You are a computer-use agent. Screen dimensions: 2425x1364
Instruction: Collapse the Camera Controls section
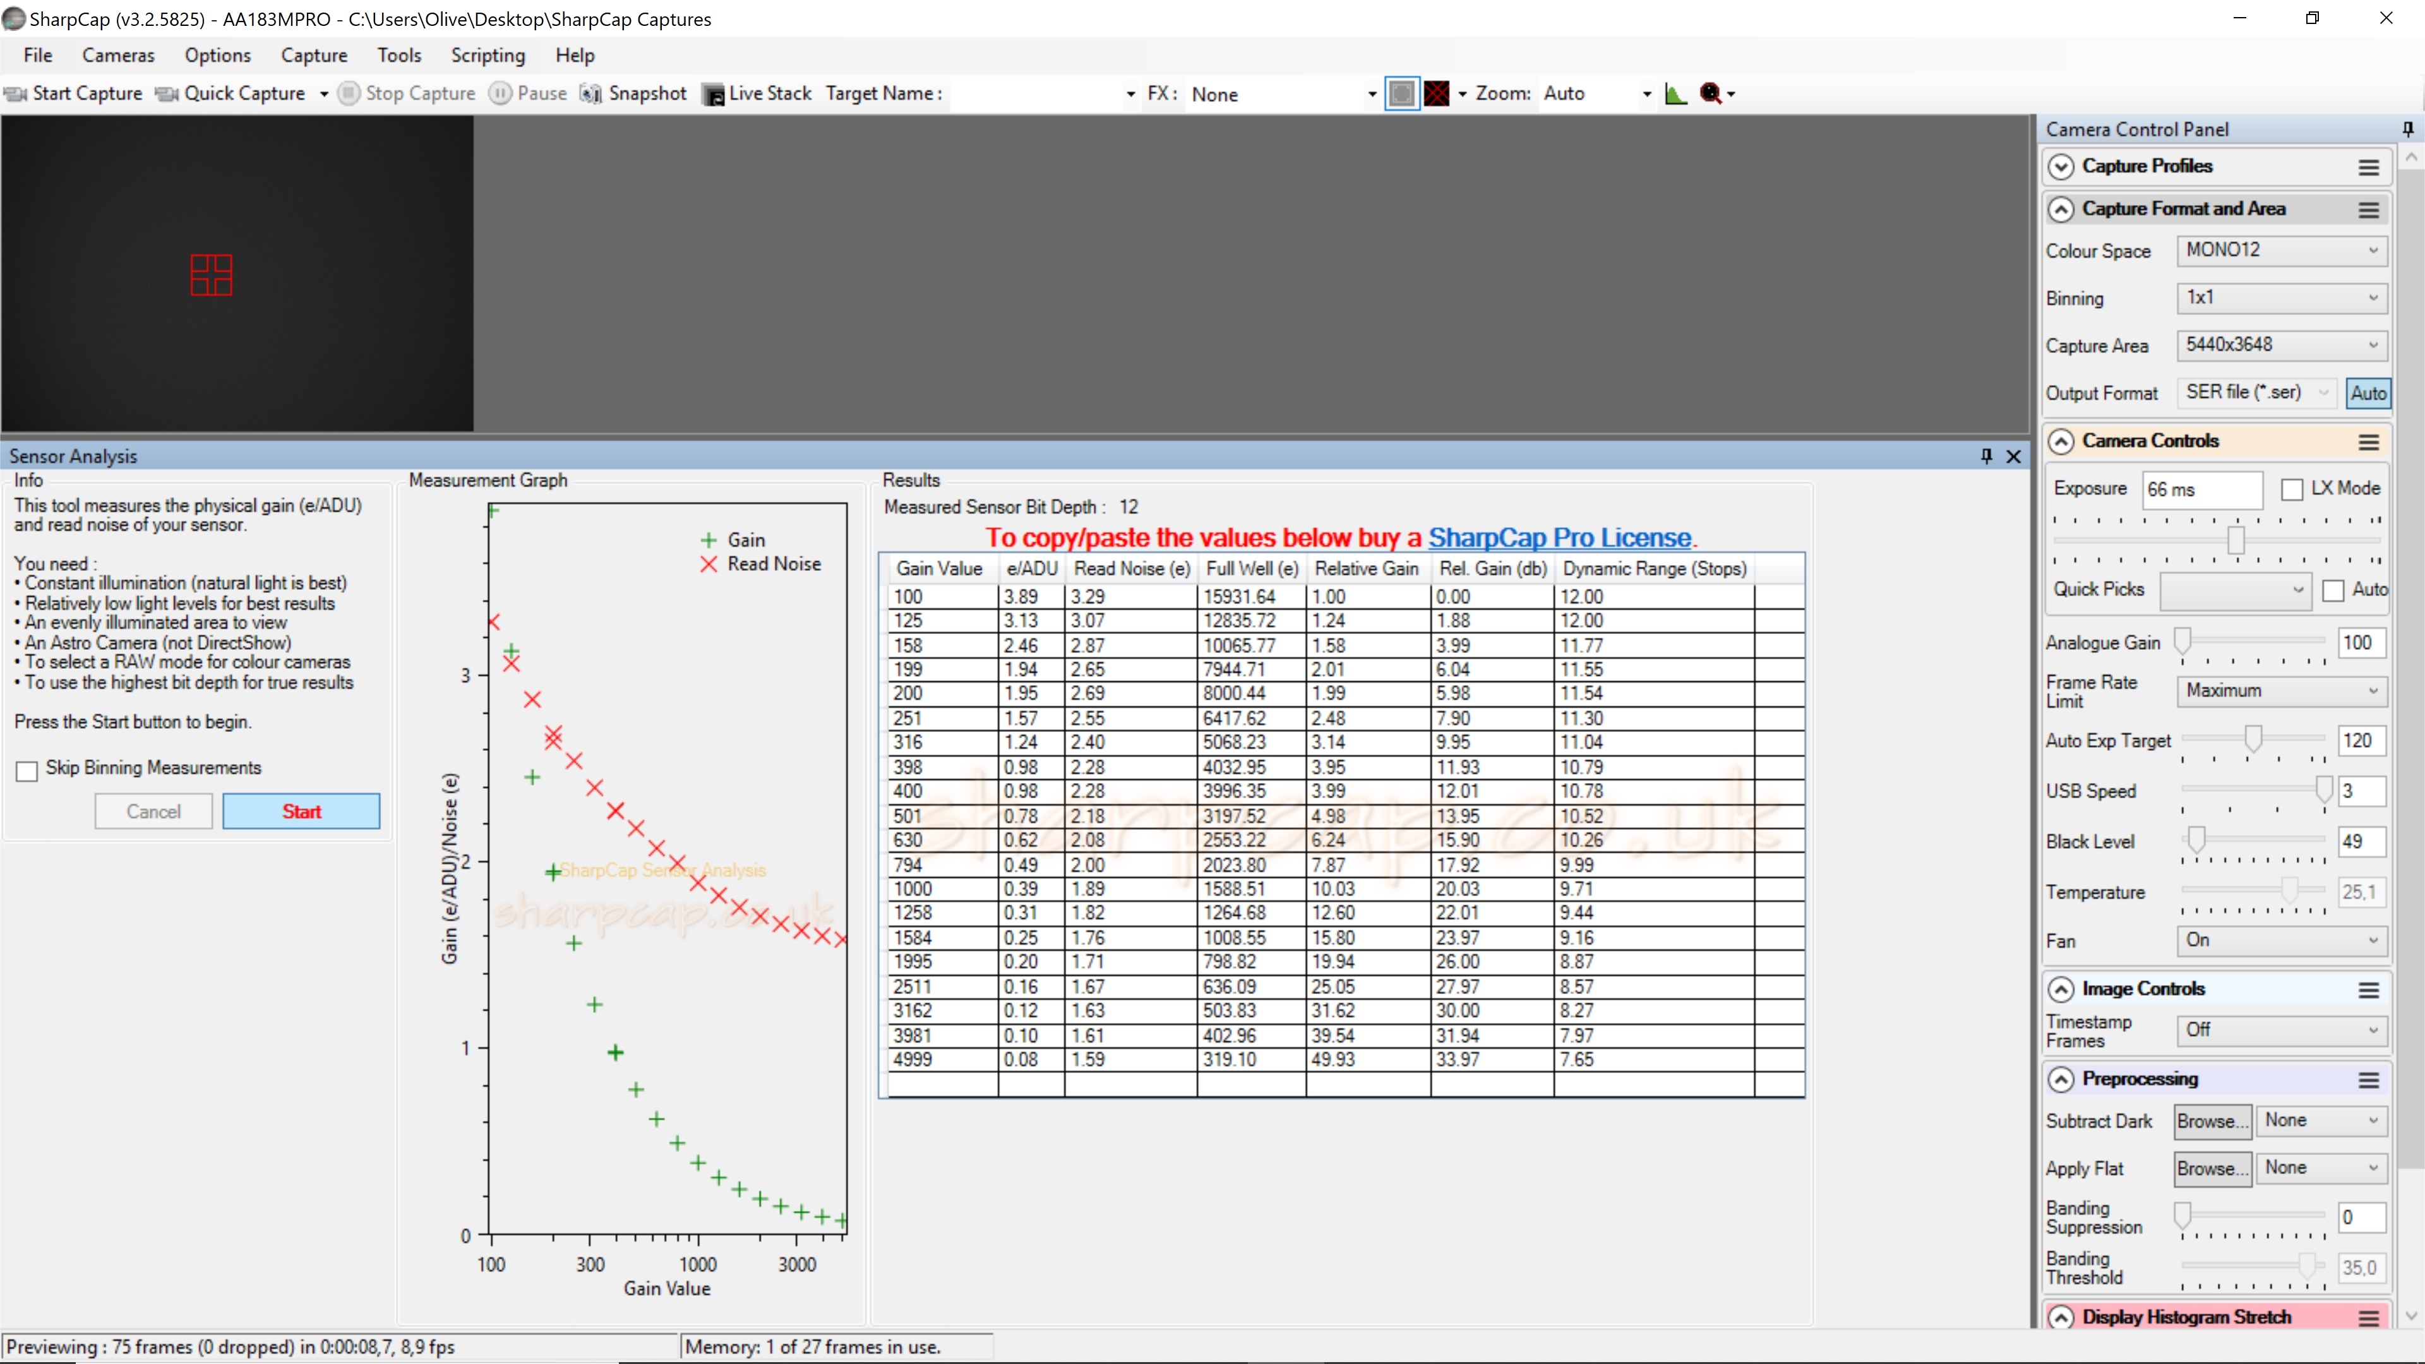click(x=2061, y=441)
